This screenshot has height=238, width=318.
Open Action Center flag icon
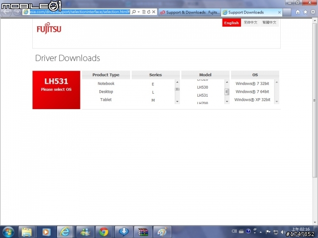[x=268, y=232]
